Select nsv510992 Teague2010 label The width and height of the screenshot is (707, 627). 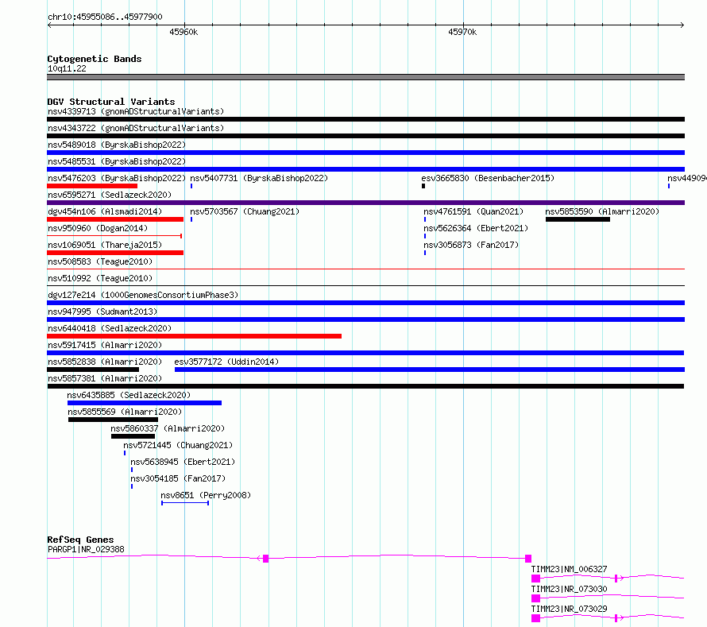pyautogui.click(x=100, y=278)
